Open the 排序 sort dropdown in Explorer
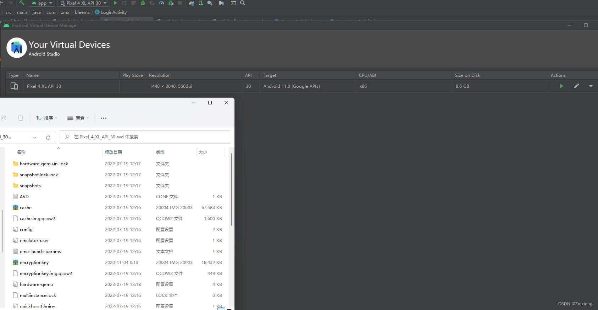598x310 pixels. pyautogui.click(x=46, y=118)
